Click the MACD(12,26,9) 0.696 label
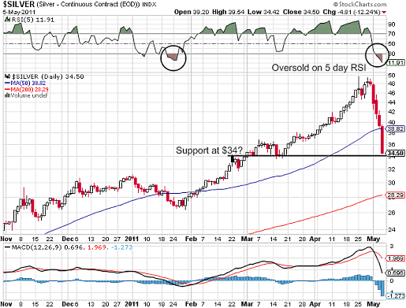 (47, 247)
